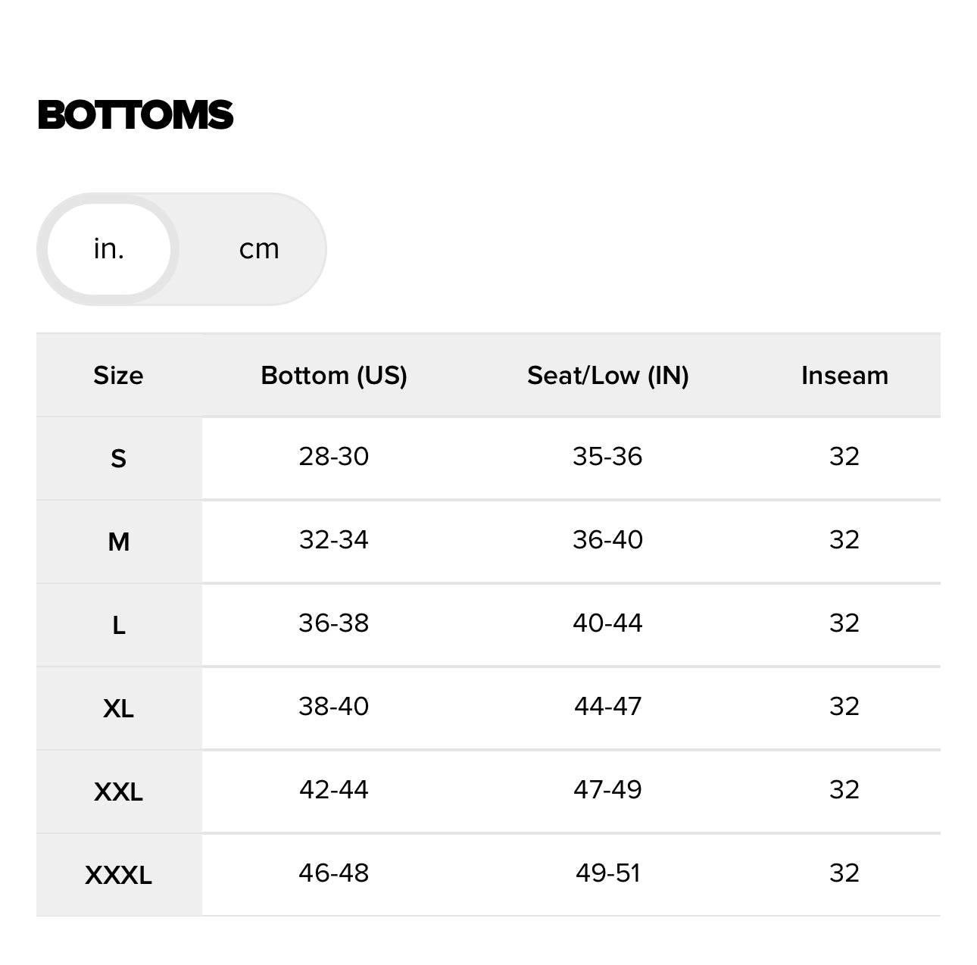Click the 40-44 seat measurement cell
Viewport: 977px width, 965px height.
click(x=607, y=623)
